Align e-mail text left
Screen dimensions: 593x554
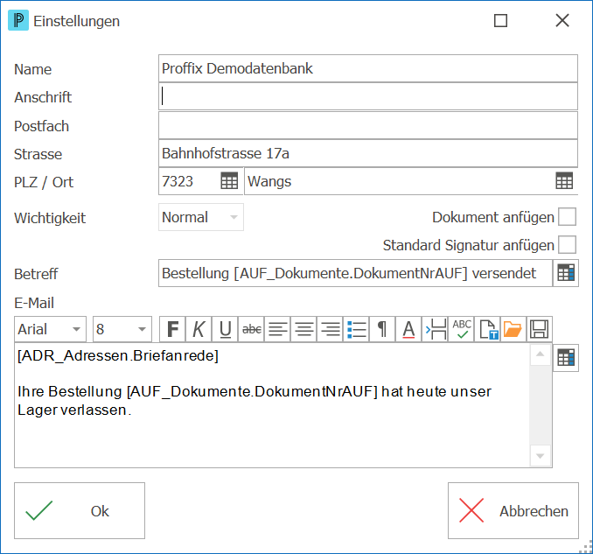point(277,329)
